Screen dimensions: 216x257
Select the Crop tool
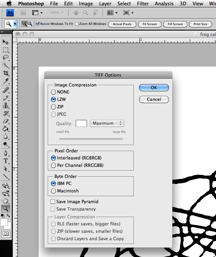(6, 73)
